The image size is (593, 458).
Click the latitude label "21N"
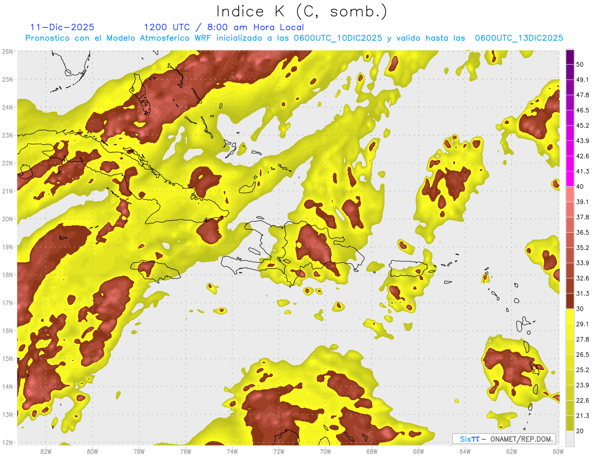[7, 191]
